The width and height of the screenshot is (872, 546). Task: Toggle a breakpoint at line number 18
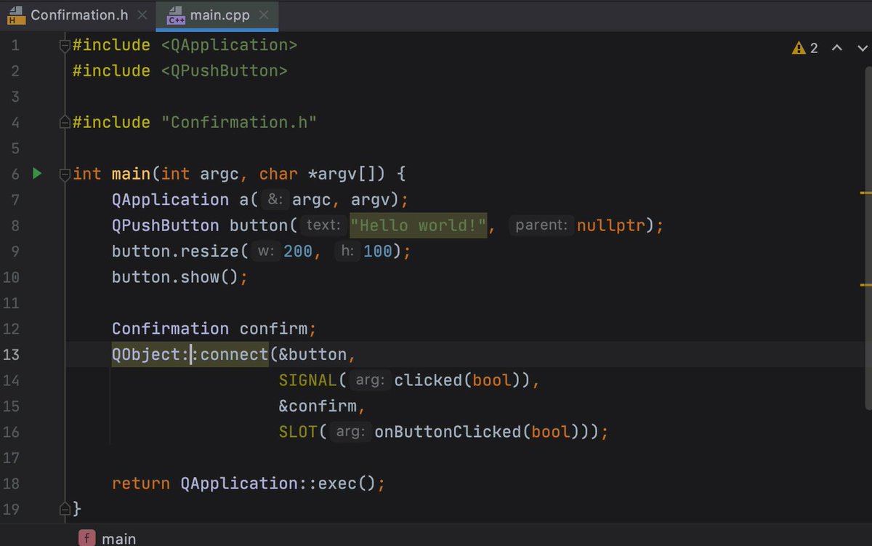tap(15, 483)
